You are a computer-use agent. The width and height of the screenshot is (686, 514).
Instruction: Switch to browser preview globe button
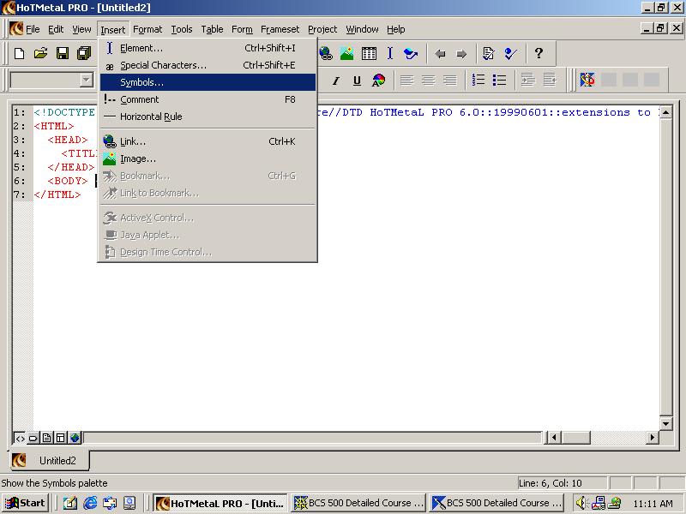point(75,438)
